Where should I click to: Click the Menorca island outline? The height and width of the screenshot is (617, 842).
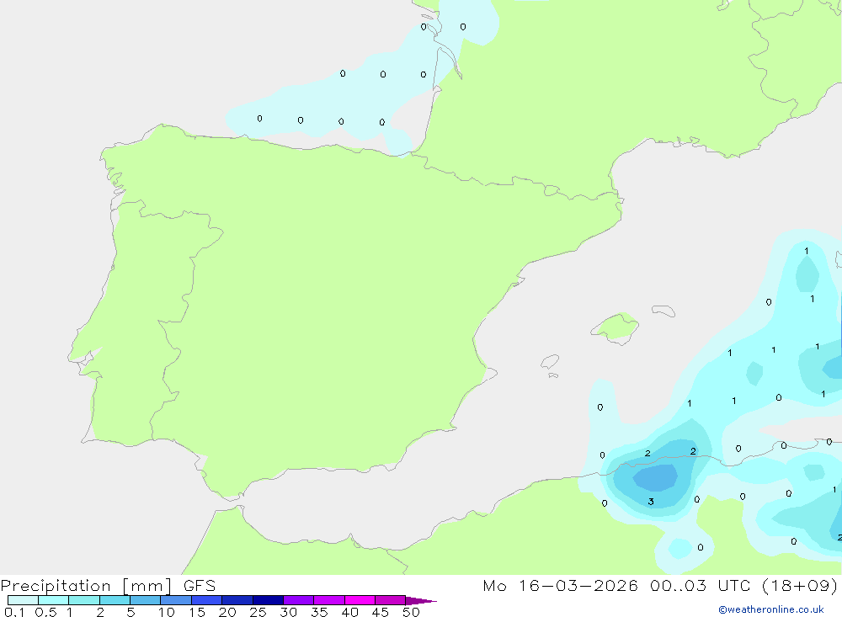tap(663, 311)
